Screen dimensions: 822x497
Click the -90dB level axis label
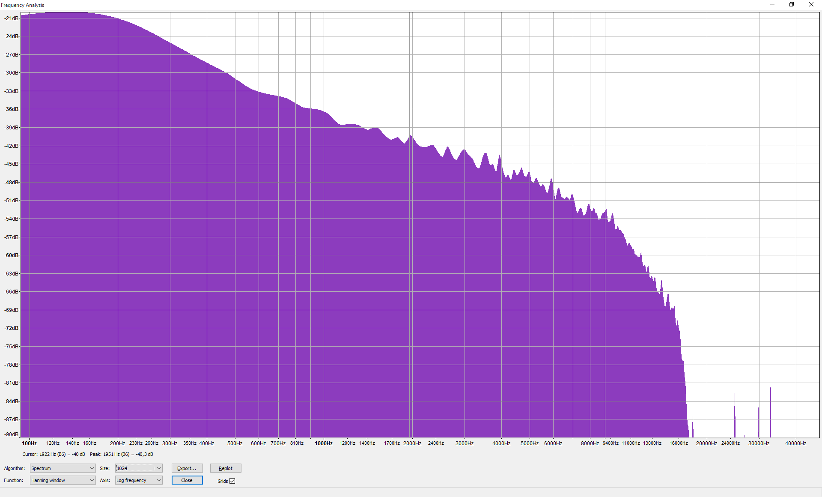(12, 434)
